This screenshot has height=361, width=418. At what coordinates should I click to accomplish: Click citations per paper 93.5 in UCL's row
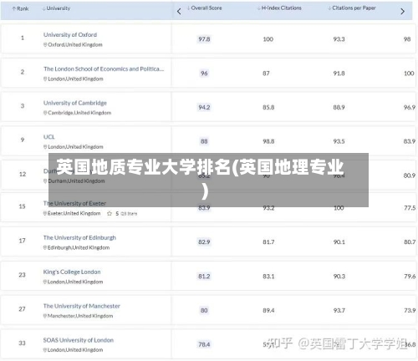click(339, 141)
